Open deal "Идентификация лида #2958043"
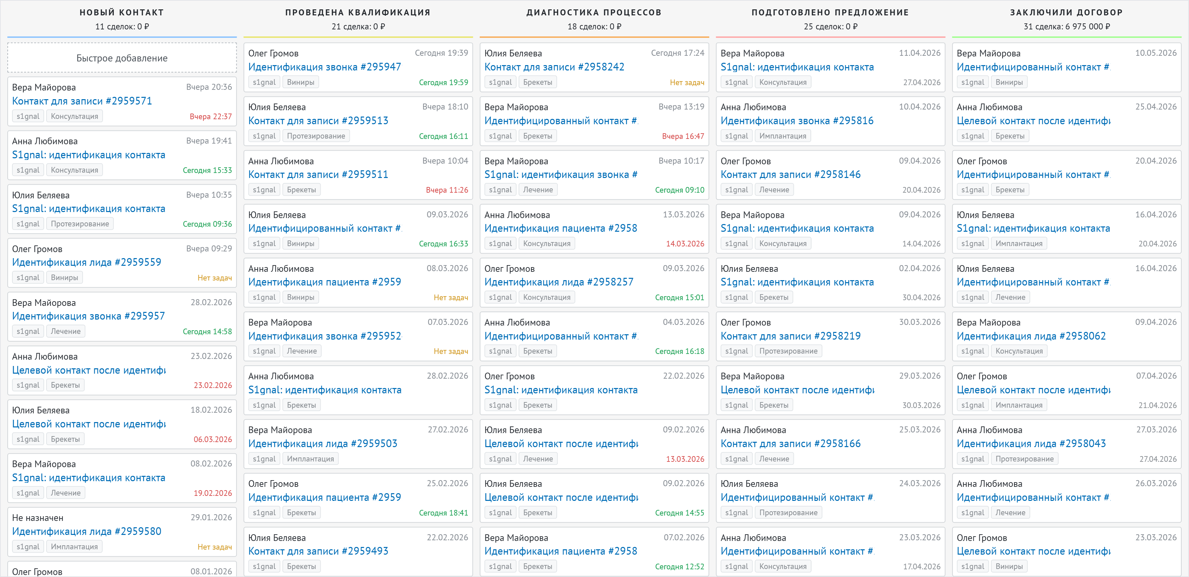The width and height of the screenshot is (1189, 577). [x=1032, y=444]
